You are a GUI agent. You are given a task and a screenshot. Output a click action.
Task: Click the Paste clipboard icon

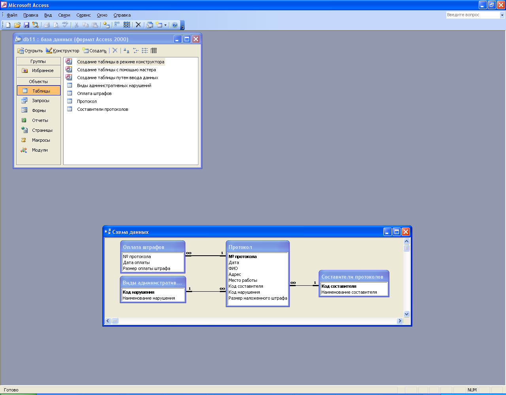(x=95, y=25)
